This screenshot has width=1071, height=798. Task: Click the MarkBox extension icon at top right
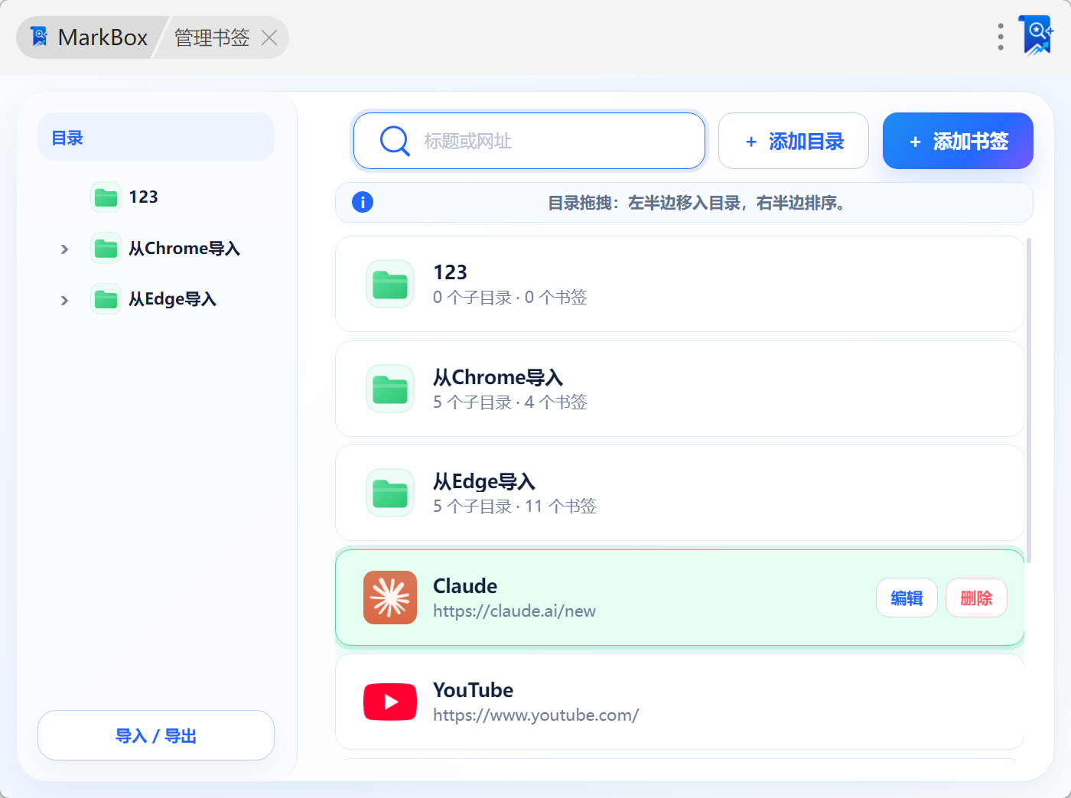click(1037, 36)
